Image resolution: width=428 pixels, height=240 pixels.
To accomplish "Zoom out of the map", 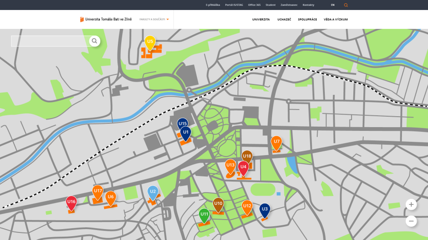I will (411, 221).
